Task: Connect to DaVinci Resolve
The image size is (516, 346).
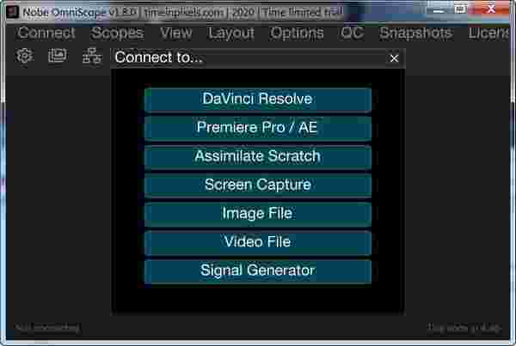Action: pos(258,100)
